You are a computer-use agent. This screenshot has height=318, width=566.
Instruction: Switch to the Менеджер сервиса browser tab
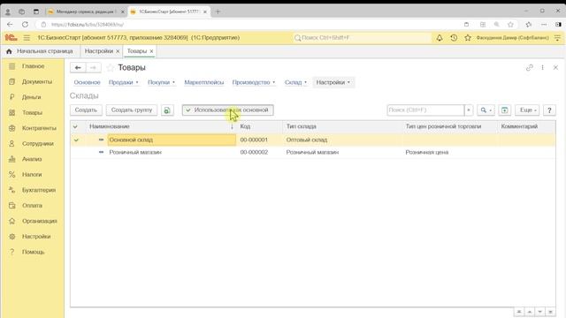(86, 11)
